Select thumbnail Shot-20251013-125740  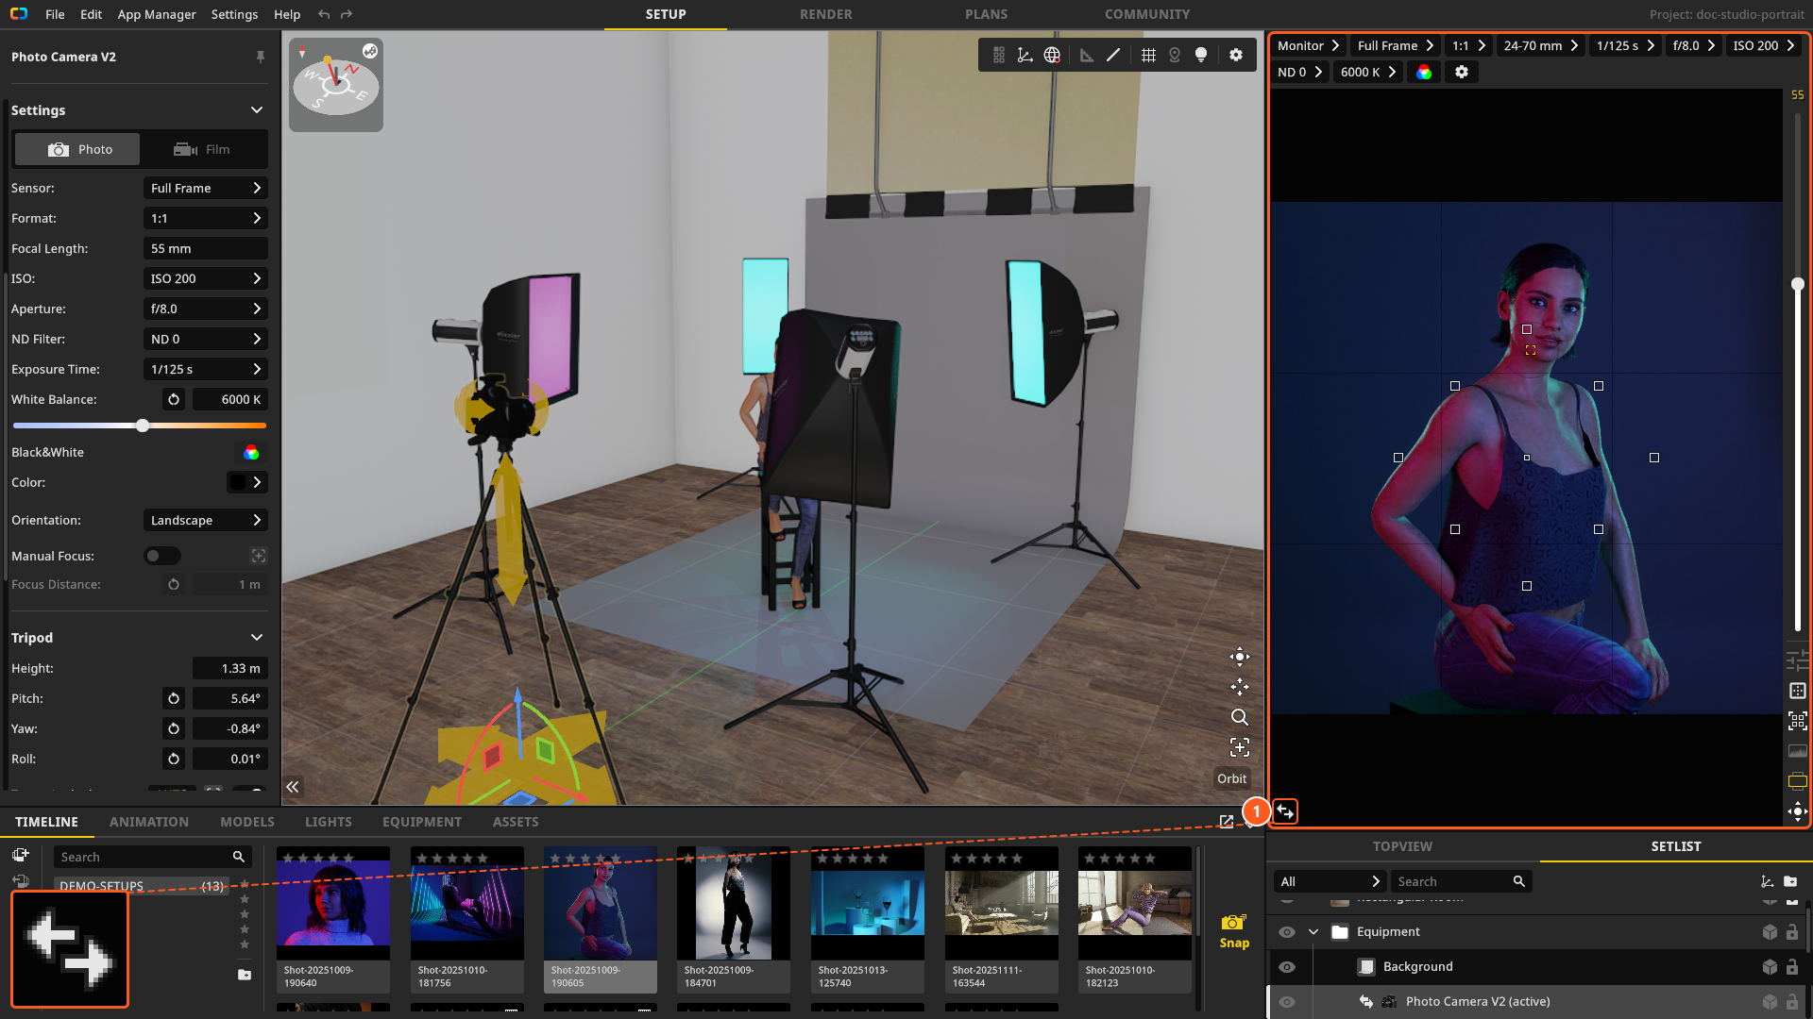(x=868, y=920)
